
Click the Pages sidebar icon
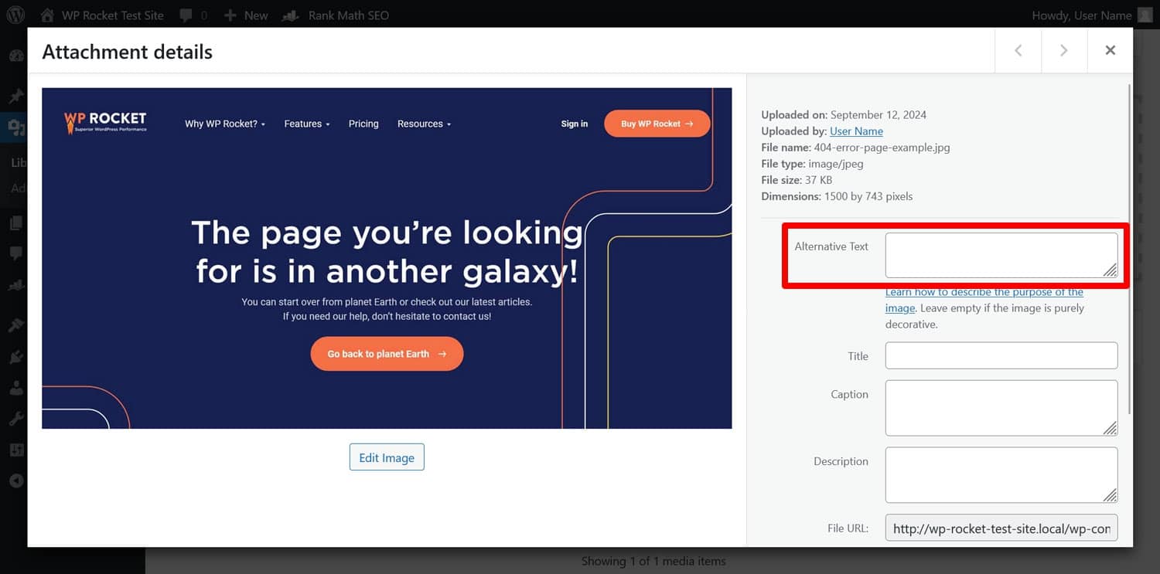[x=15, y=223]
